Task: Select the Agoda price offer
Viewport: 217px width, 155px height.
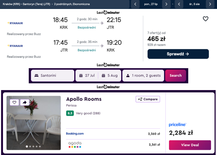Action: click(x=113, y=144)
